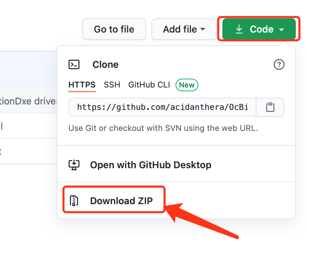Toggle the green Code dropdown button
Viewport: 309px width, 253px height.
[259, 30]
